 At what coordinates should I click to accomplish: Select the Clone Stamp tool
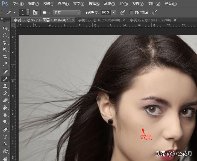5,86
